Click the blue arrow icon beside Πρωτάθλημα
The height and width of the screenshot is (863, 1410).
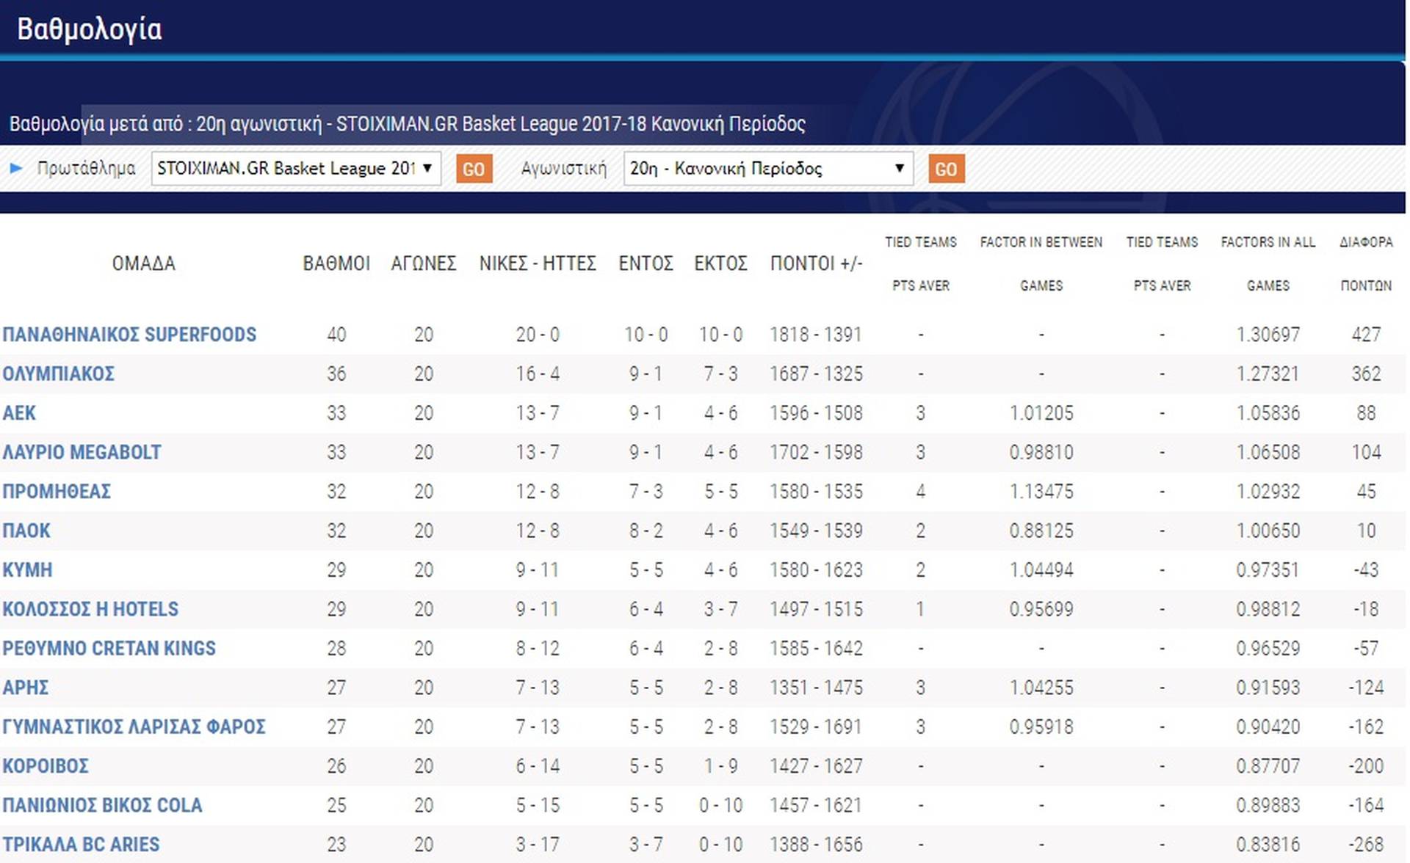16,169
